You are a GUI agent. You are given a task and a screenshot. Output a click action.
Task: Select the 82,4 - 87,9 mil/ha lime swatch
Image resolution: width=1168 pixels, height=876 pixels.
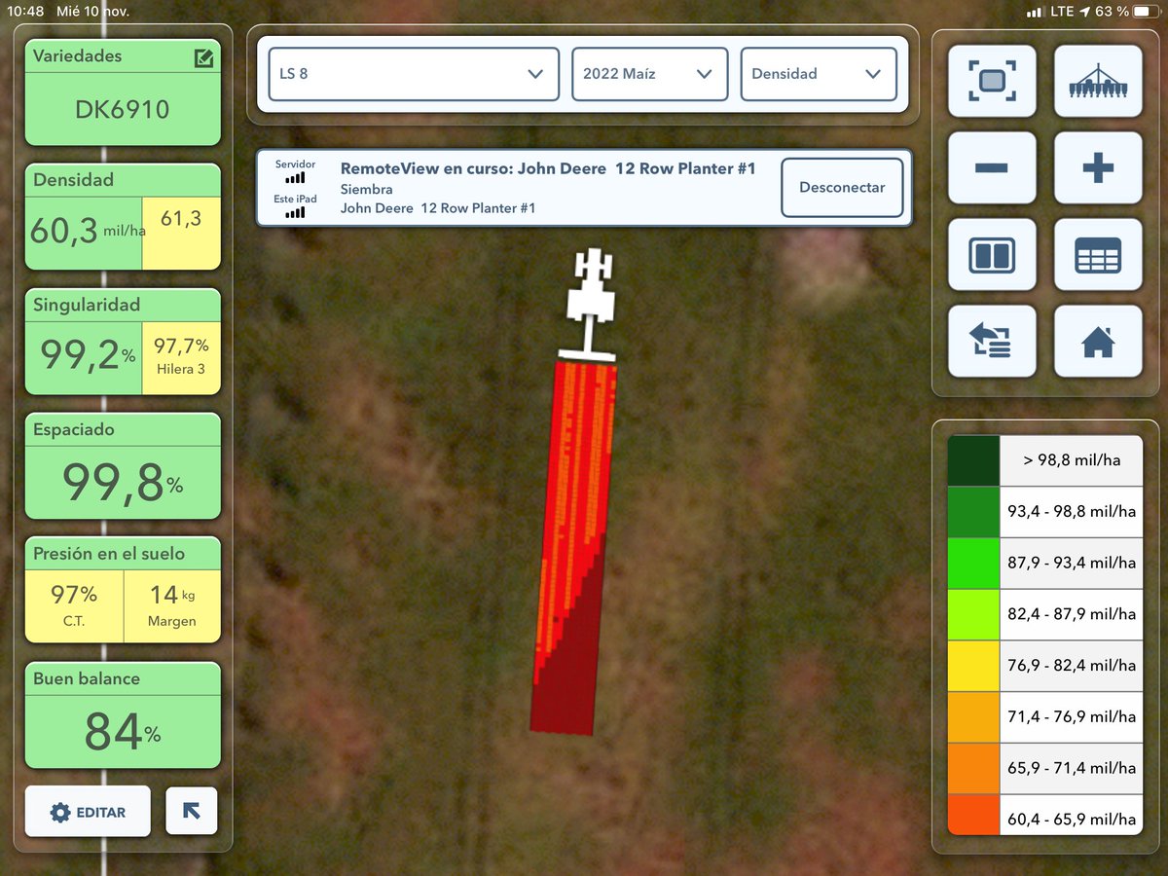[x=973, y=615]
